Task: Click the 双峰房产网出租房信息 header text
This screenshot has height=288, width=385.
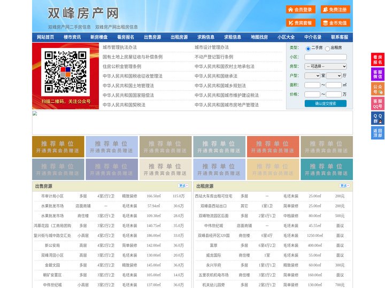Action: [x=117, y=27]
